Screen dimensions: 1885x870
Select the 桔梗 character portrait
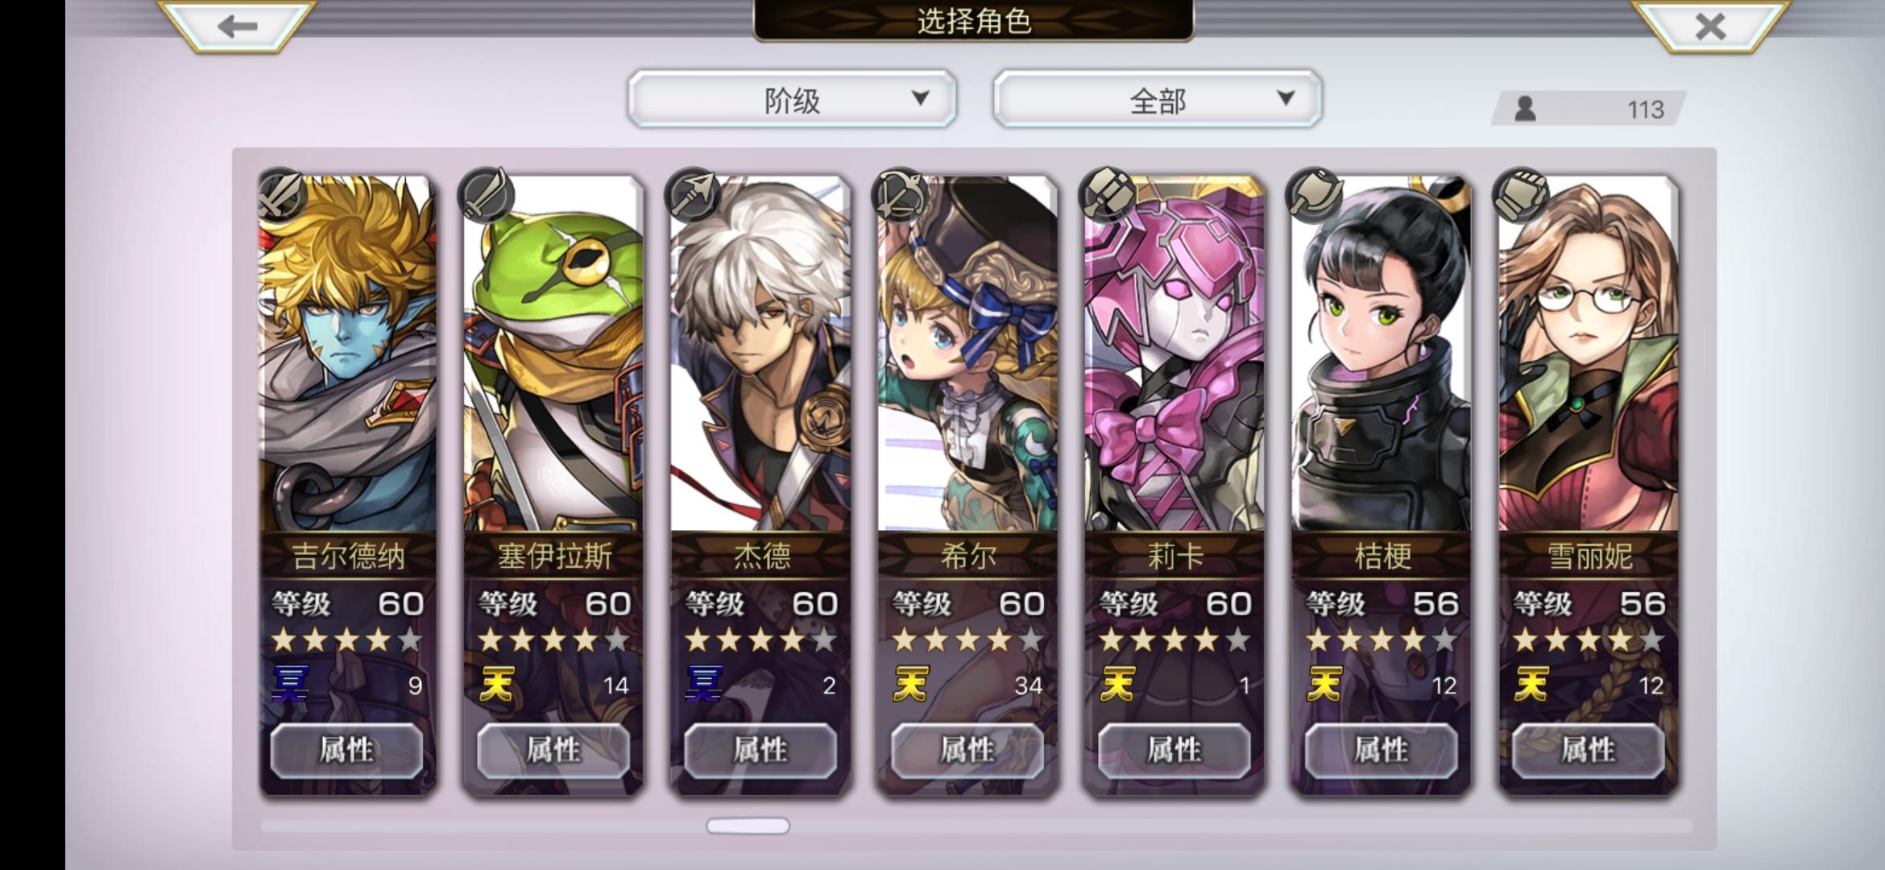(x=1382, y=354)
